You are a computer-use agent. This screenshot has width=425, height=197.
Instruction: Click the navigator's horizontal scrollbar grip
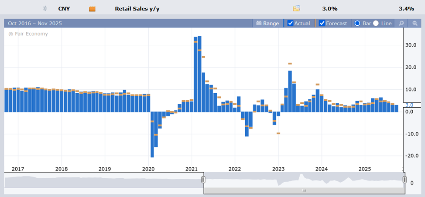(x=304, y=191)
